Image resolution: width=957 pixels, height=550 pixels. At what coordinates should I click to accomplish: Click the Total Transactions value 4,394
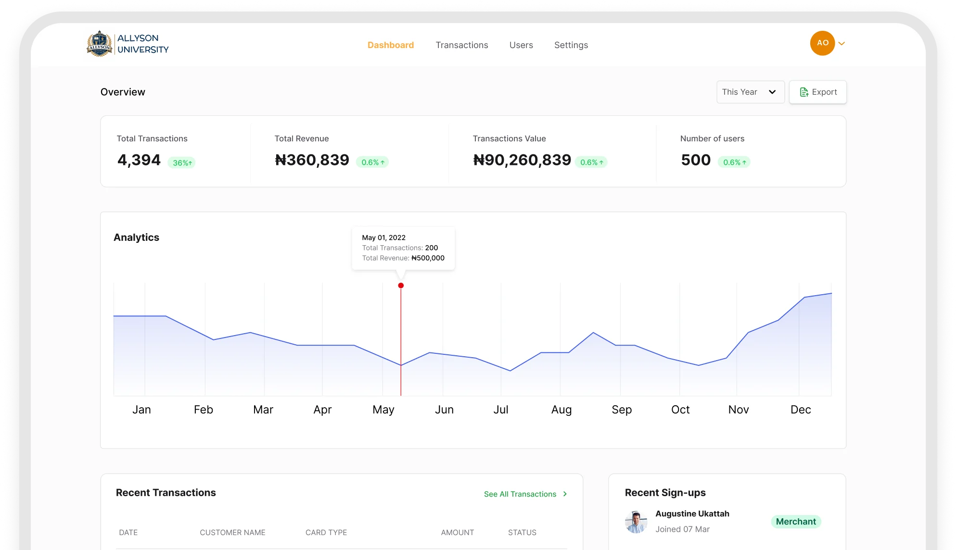(139, 160)
